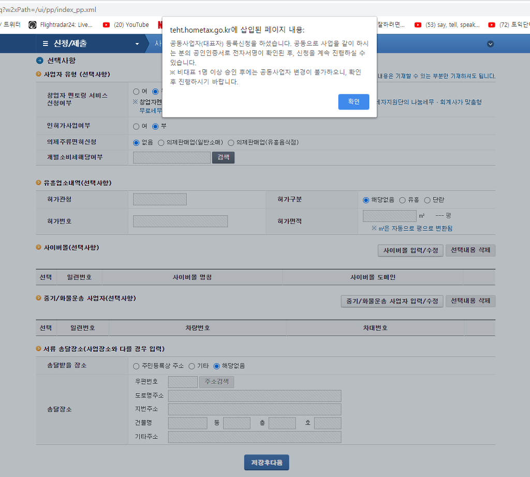Viewport: 530px width, 477px height.
Task: Click the 우편번호 input field
Action: (183, 382)
